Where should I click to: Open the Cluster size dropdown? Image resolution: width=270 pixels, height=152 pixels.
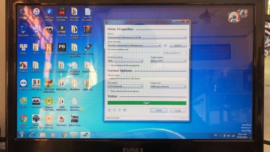pyautogui.click(x=168, y=87)
